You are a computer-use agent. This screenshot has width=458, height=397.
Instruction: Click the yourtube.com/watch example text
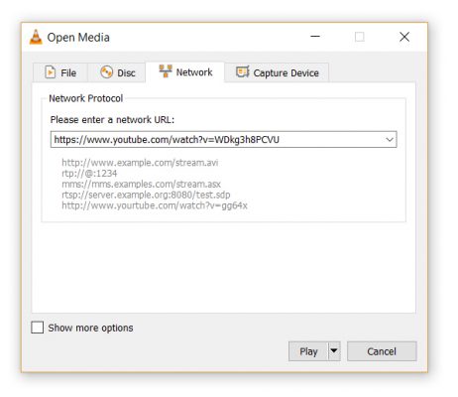tap(155, 205)
